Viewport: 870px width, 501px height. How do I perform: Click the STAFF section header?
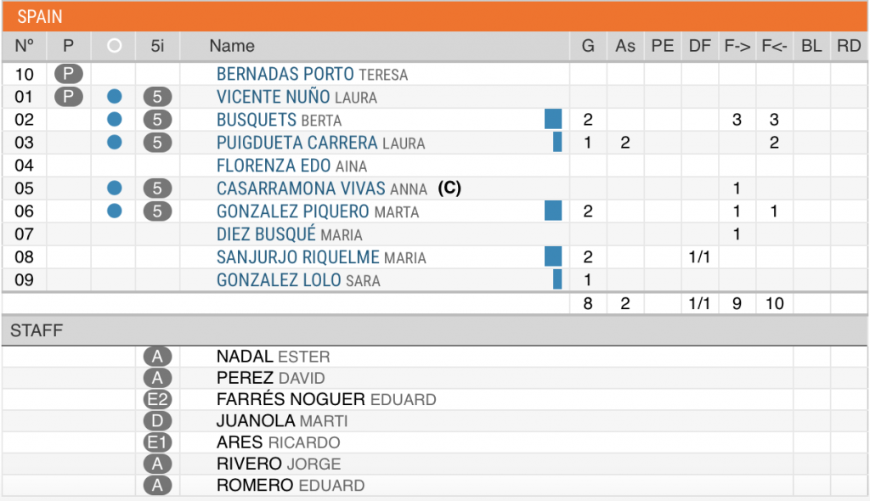[x=435, y=330]
